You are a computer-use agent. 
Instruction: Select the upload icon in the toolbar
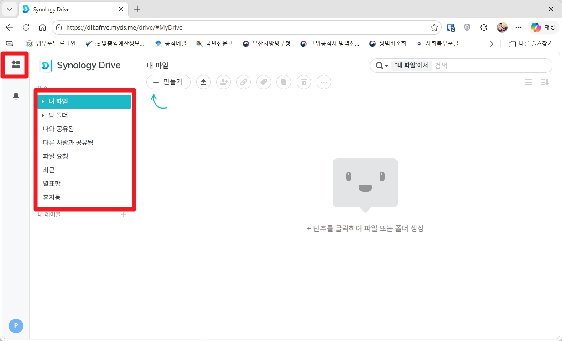point(203,82)
